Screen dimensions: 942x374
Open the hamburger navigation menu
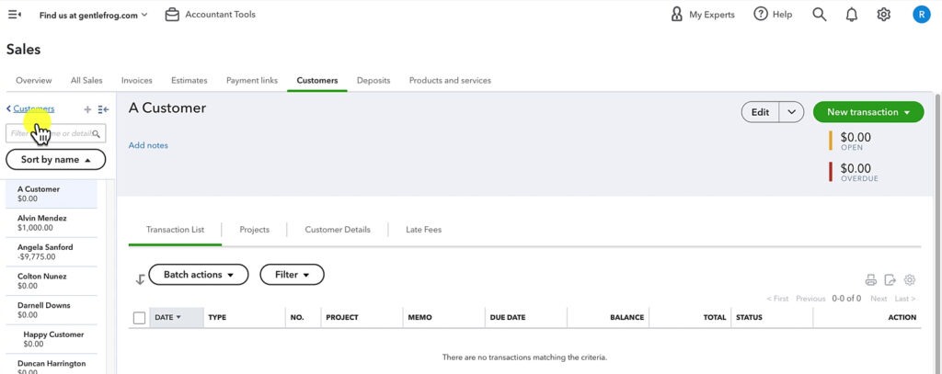click(14, 15)
